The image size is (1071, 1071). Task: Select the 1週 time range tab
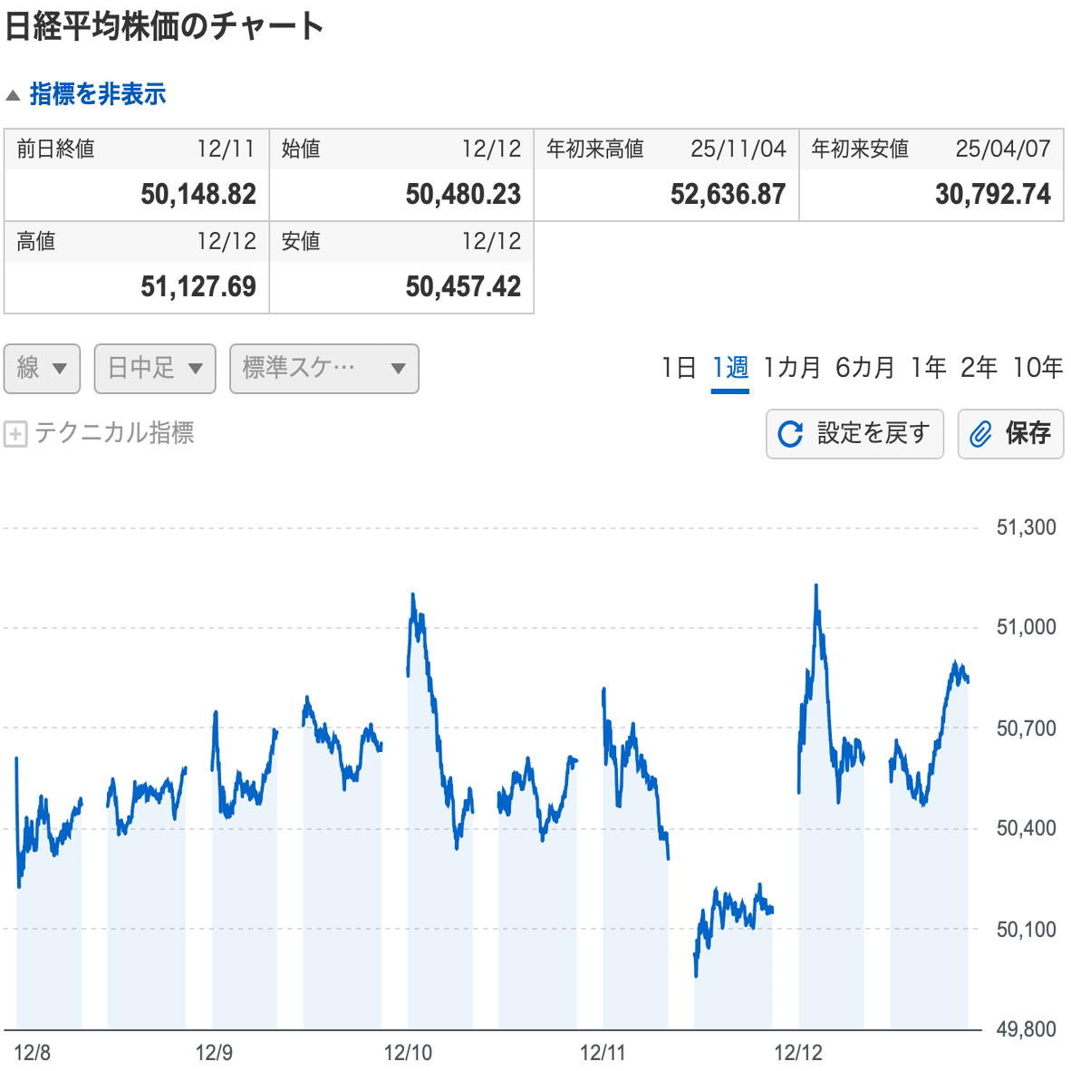730,368
